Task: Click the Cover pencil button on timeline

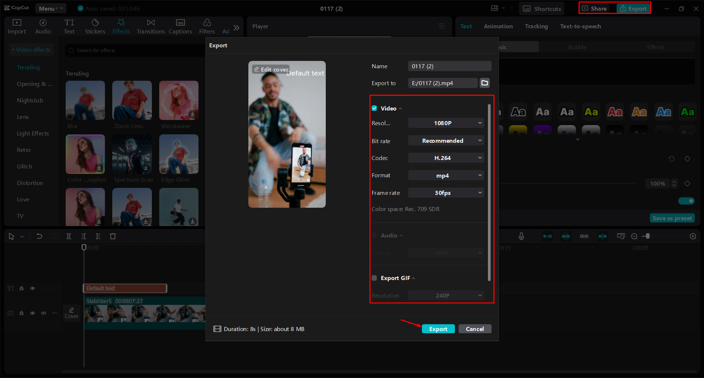Action: pos(71,313)
